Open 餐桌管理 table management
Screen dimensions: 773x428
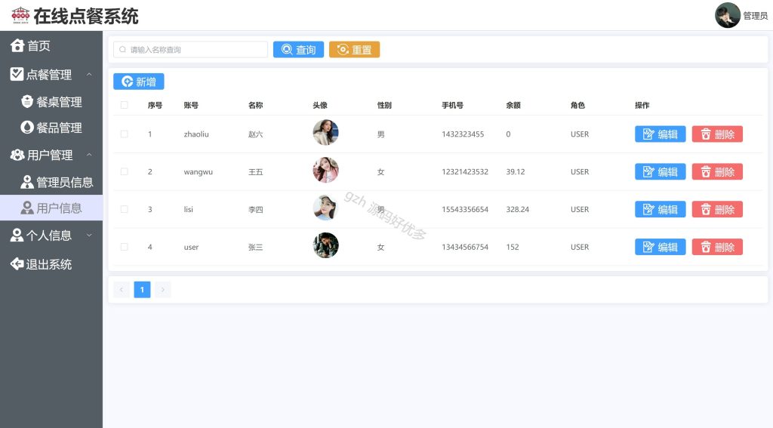coord(51,102)
